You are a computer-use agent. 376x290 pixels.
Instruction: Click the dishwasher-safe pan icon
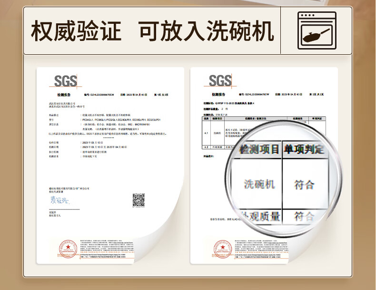[x=317, y=30]
